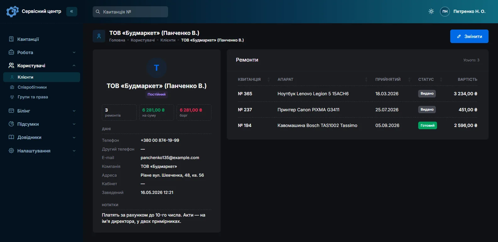Collapse the sidebar with the double-chevron button
The image size is (498, 242).
[72, 11]
